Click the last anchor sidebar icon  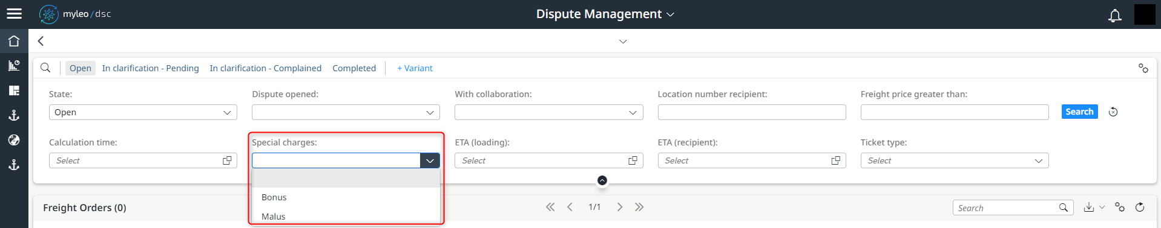tap(14, 165)
